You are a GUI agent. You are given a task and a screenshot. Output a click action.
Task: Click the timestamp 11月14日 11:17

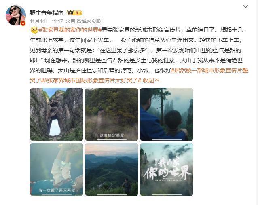point(47,21)
